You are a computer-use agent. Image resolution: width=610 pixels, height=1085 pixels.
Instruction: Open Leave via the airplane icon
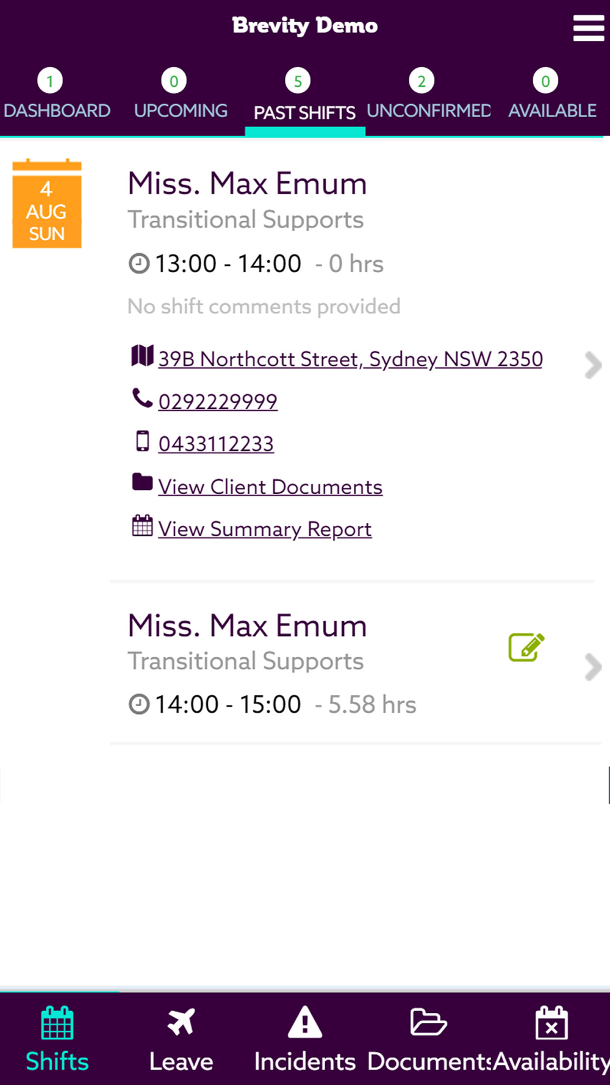[x=181, y=1022]
